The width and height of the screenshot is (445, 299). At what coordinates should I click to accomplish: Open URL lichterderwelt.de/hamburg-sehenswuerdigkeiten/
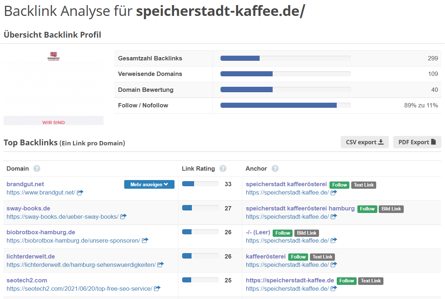pos(81,265)
